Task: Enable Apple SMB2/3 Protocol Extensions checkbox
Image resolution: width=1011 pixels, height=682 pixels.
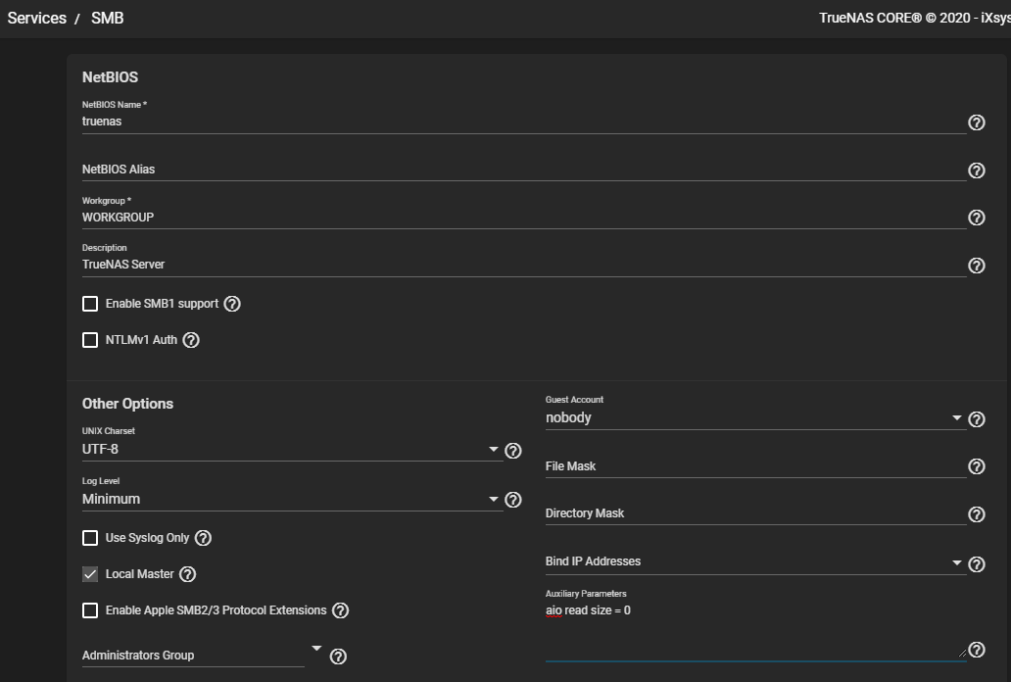Action: pos(90,610)
